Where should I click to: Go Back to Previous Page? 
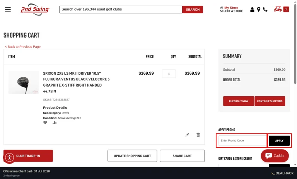coord(23,47)
